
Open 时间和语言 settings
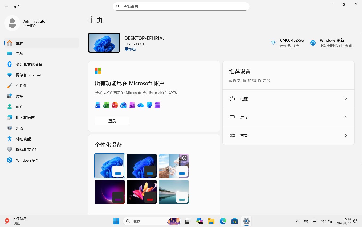pyautogui.click(x=42, y=118)
